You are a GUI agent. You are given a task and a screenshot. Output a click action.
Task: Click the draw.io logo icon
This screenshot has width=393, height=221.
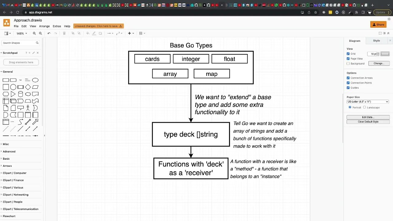(6, 23)
